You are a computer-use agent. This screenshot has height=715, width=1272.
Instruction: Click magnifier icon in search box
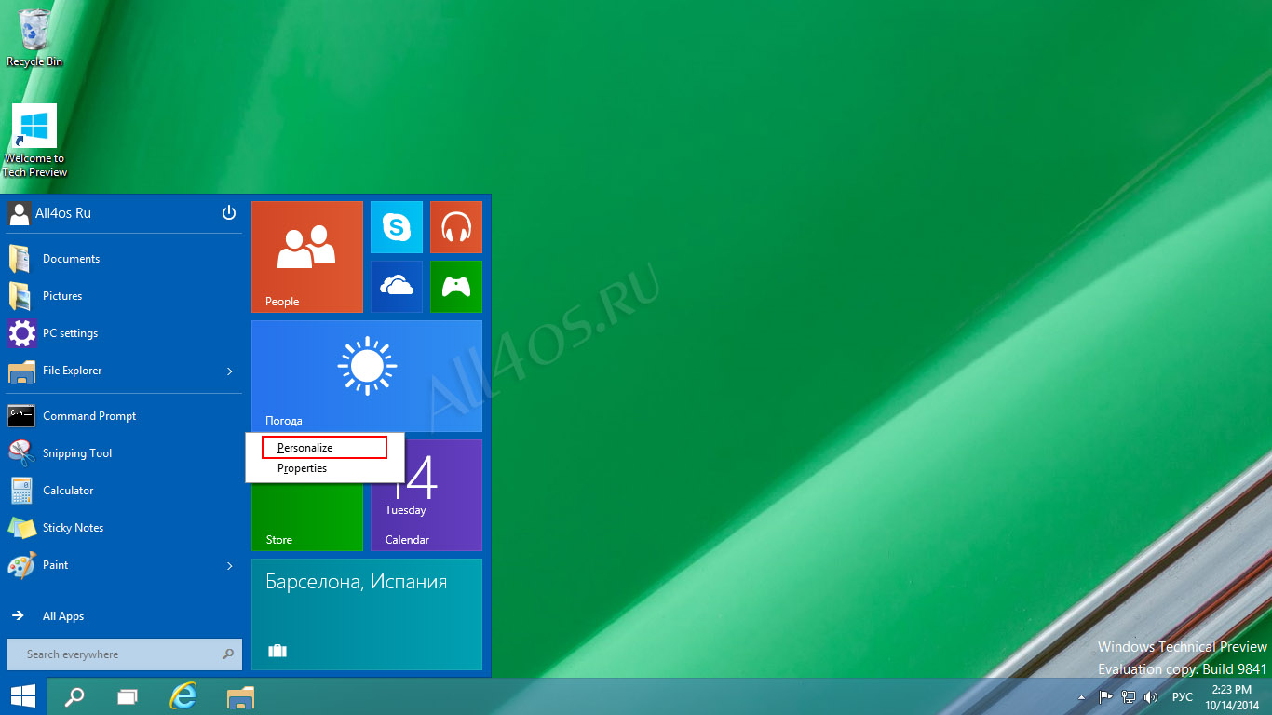click(x=228, y=654)
